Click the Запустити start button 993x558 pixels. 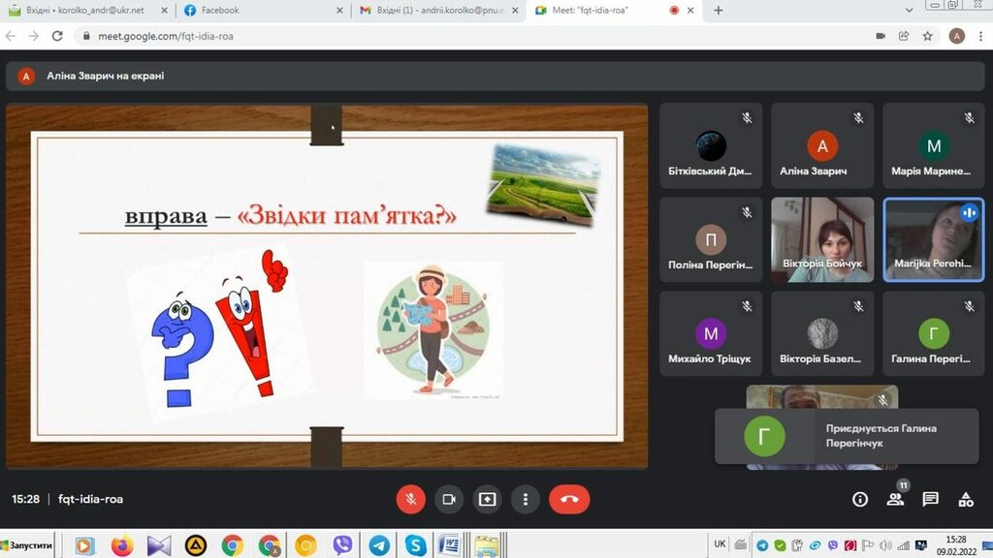click(x=29, y=545)
